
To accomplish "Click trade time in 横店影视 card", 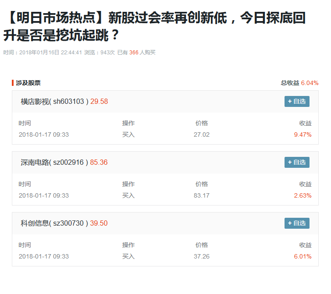I will tap(44, 135).
